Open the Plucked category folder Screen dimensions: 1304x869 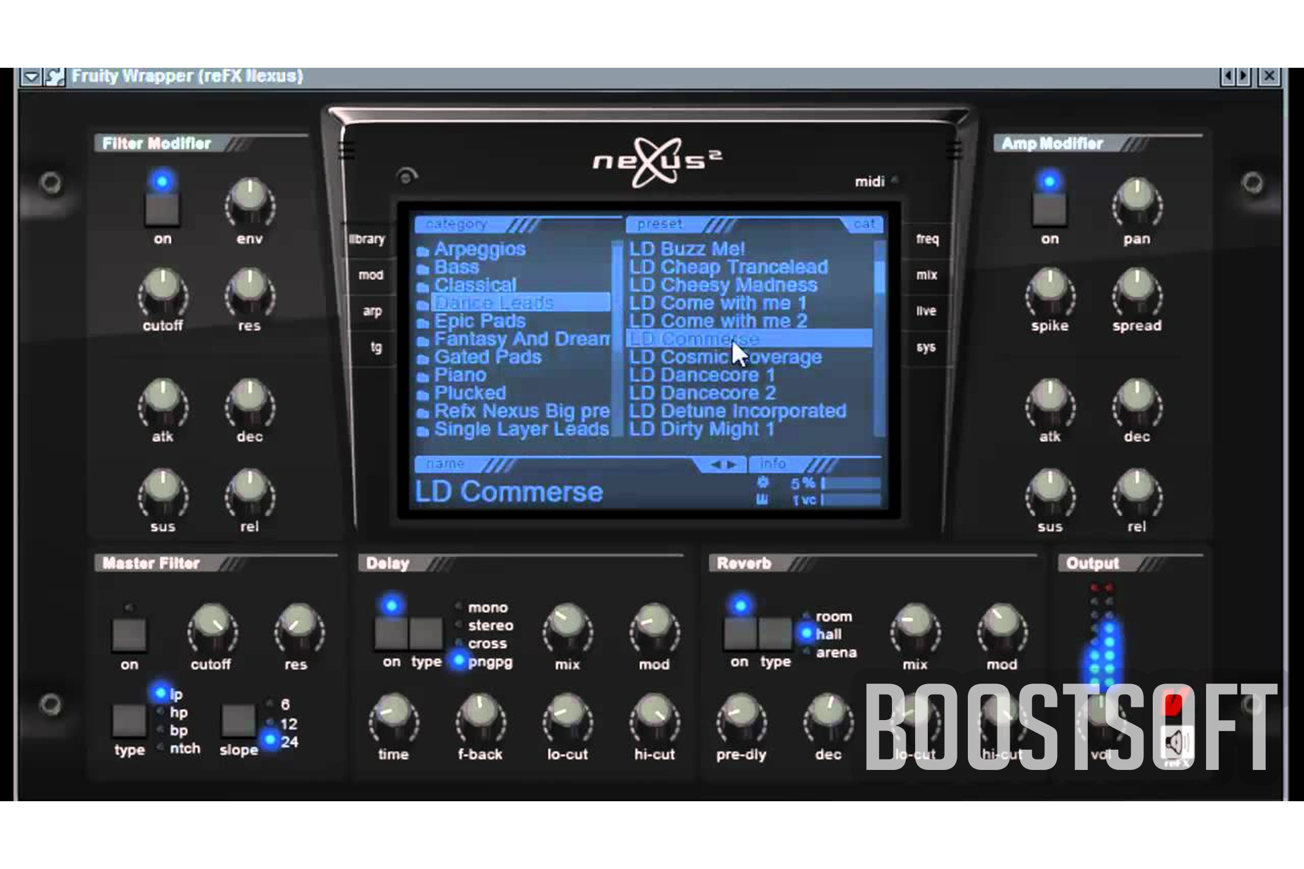coord(461,393)
